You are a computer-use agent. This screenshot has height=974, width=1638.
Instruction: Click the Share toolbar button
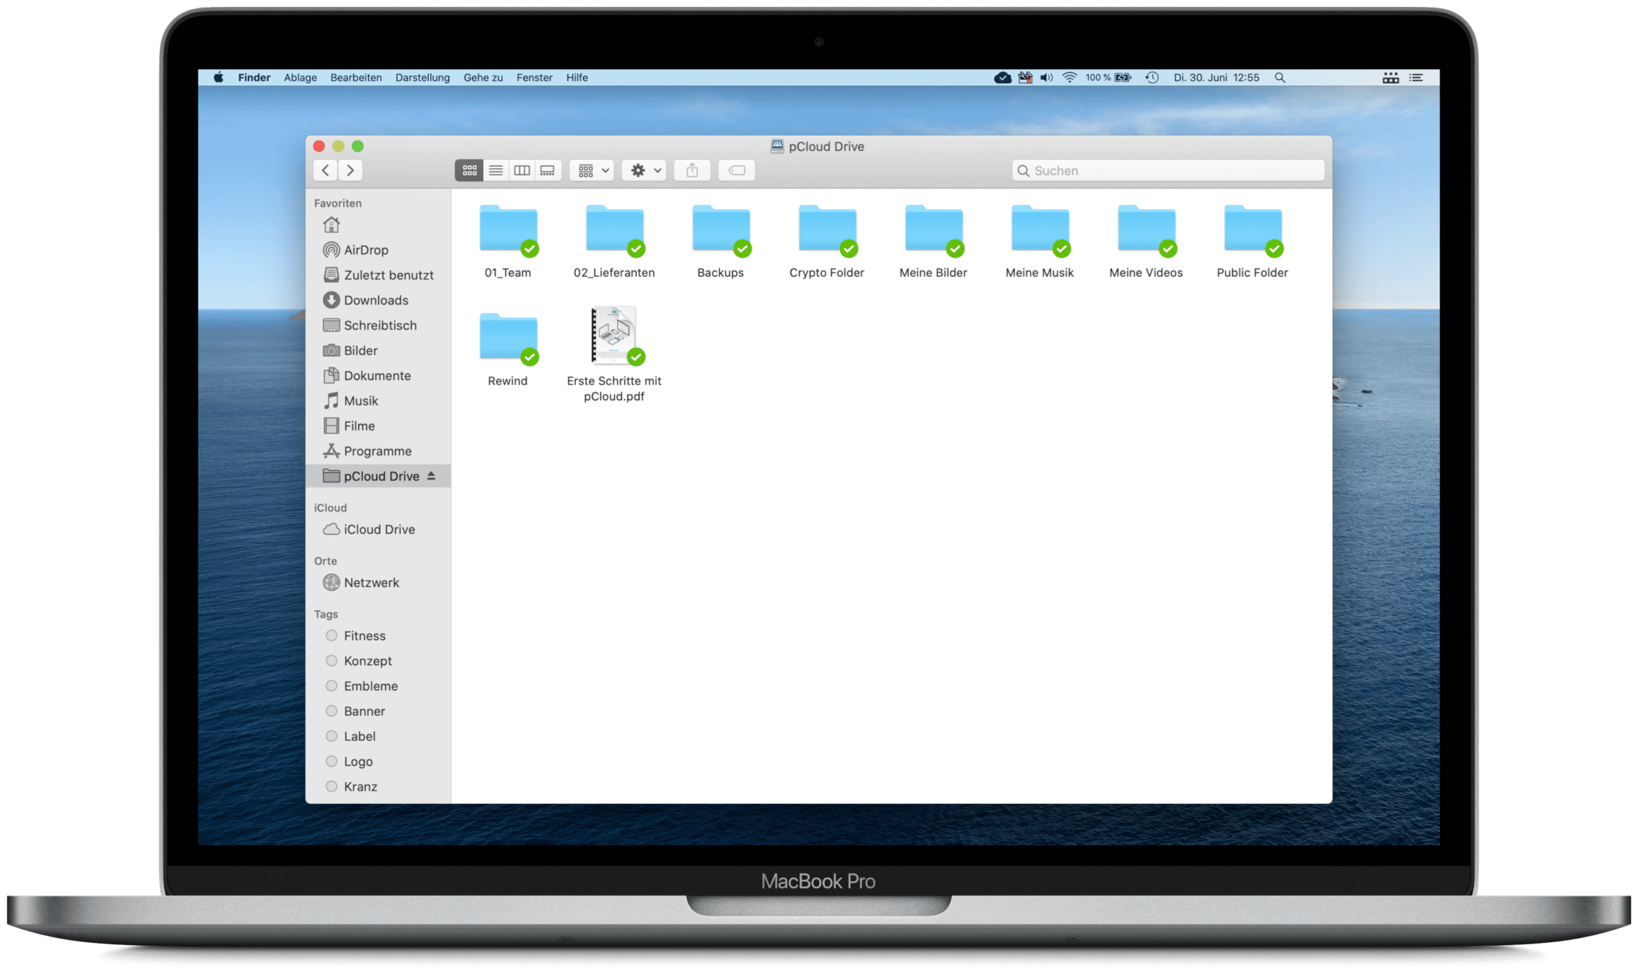point(692,171)
